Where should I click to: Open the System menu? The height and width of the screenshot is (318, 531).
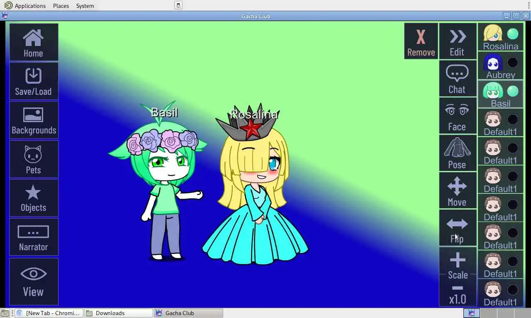coord(85,6)
